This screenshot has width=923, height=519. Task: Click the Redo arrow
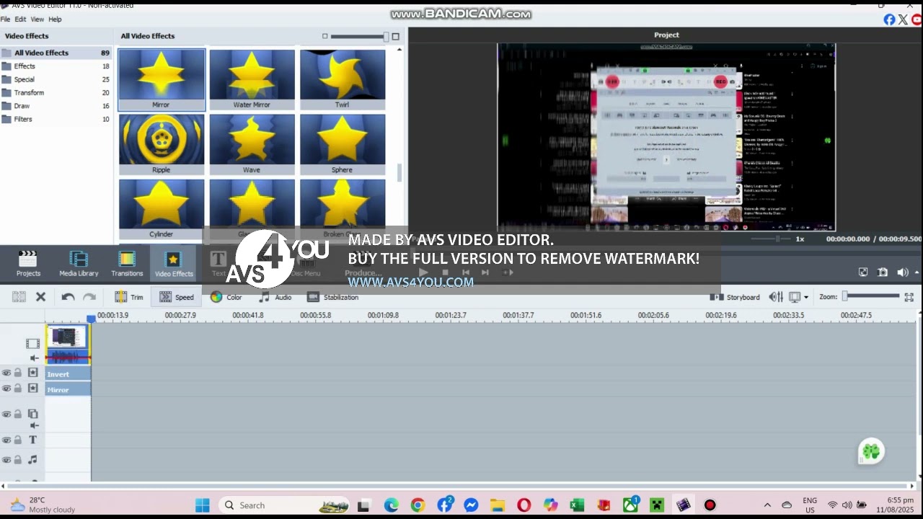[x=89, y=297]
